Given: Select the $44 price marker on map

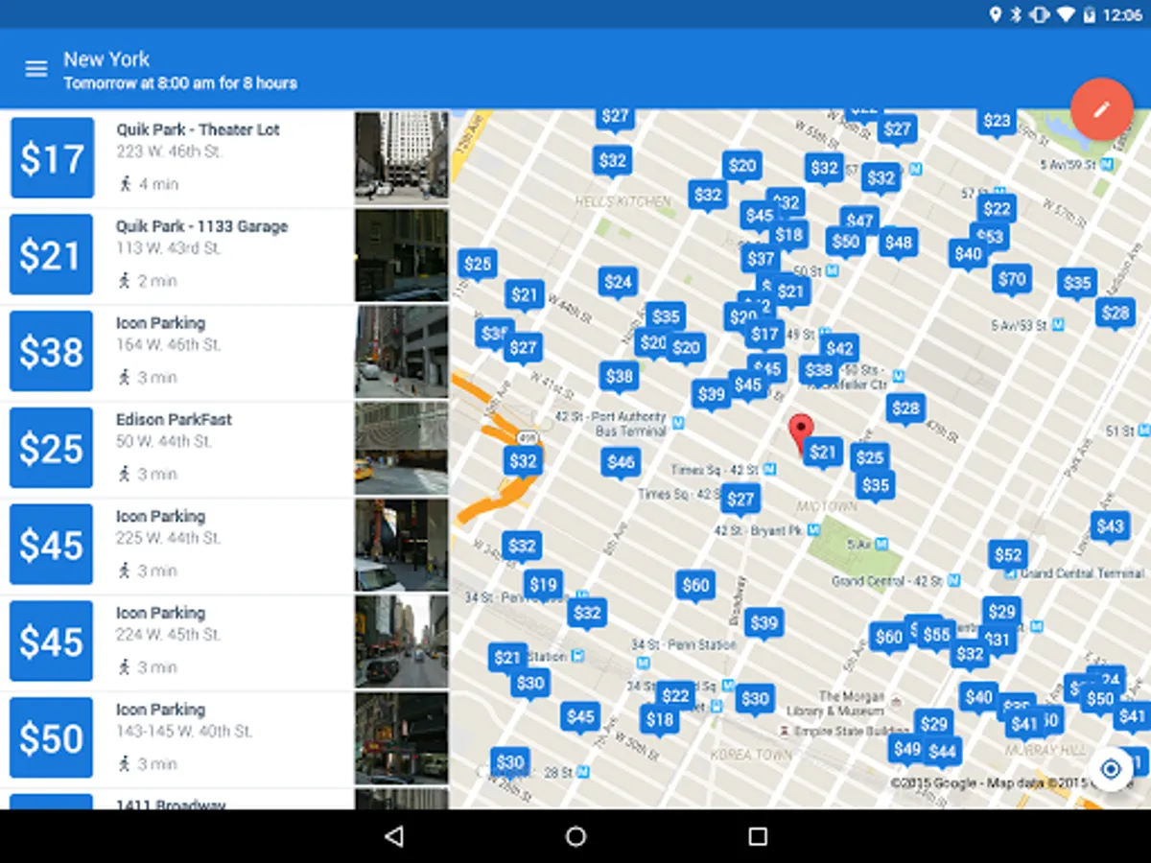Looking at the screenshot, I should (943, 754).
